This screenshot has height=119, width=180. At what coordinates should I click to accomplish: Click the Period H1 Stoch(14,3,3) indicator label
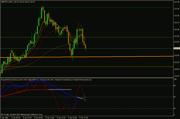click(x=64, y=80)
